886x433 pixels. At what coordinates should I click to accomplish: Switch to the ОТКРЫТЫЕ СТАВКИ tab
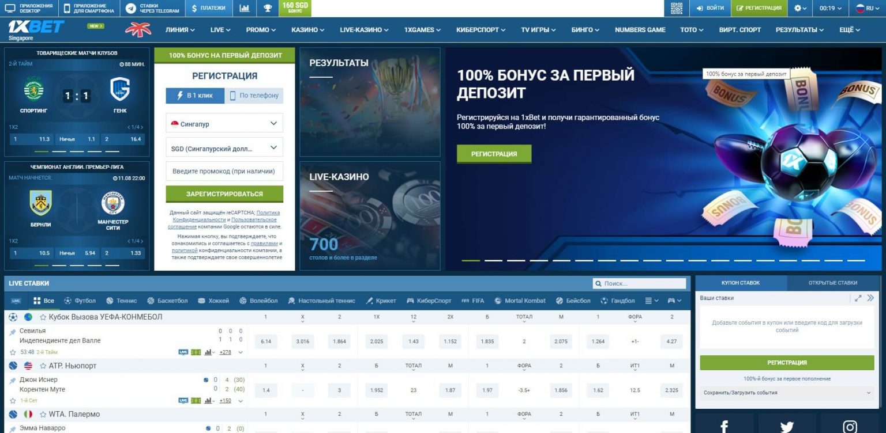pyautogui.click(x=833, y=283)
